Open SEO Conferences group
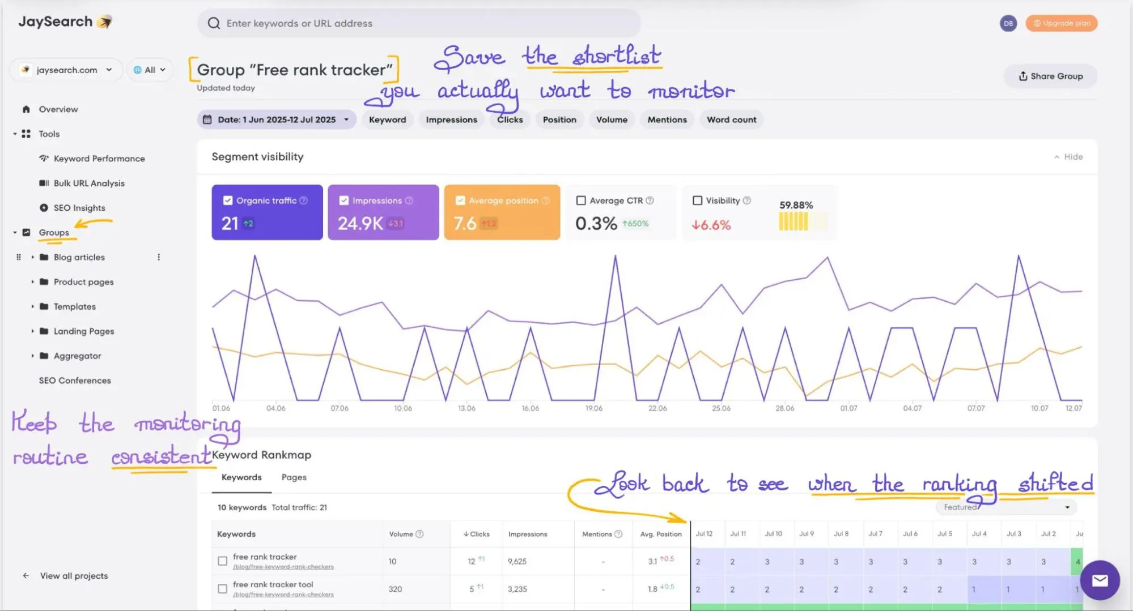The image size is (1133, 611). tap(75, 381)
